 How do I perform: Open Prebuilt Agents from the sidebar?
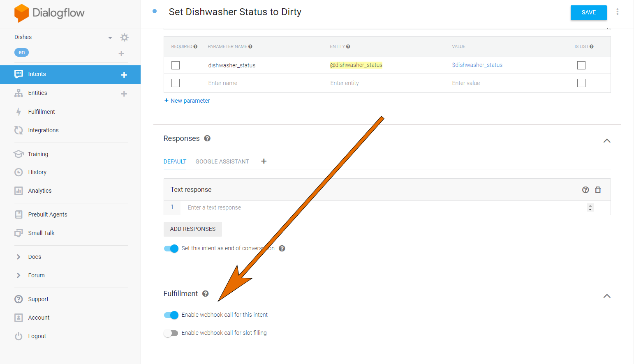coord(47,214)
